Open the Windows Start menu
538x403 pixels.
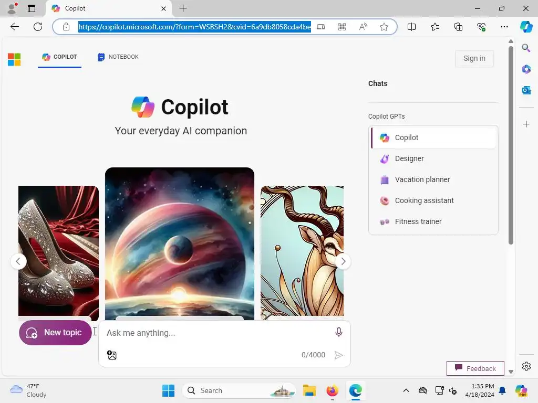pyautogui.click(x=168, y=390)
